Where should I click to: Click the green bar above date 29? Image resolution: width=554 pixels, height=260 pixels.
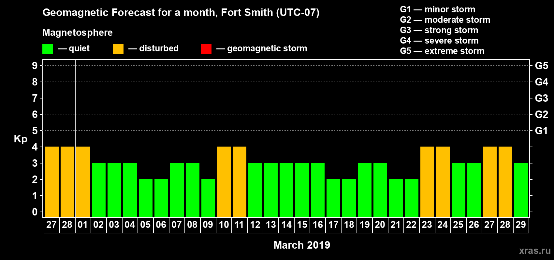click(x=521, y=190)
